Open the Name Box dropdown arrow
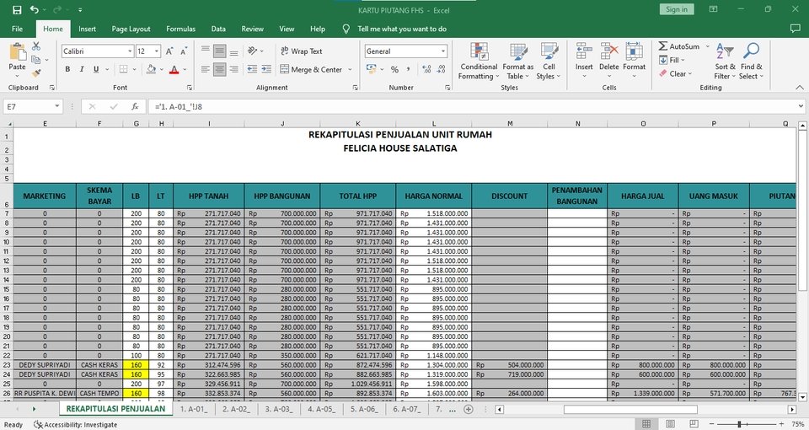This screenshot has width=809, height=430. (x=57, y=107)
